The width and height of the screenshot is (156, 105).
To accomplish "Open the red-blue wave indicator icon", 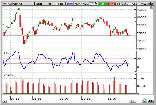I will tap(10, 4).
